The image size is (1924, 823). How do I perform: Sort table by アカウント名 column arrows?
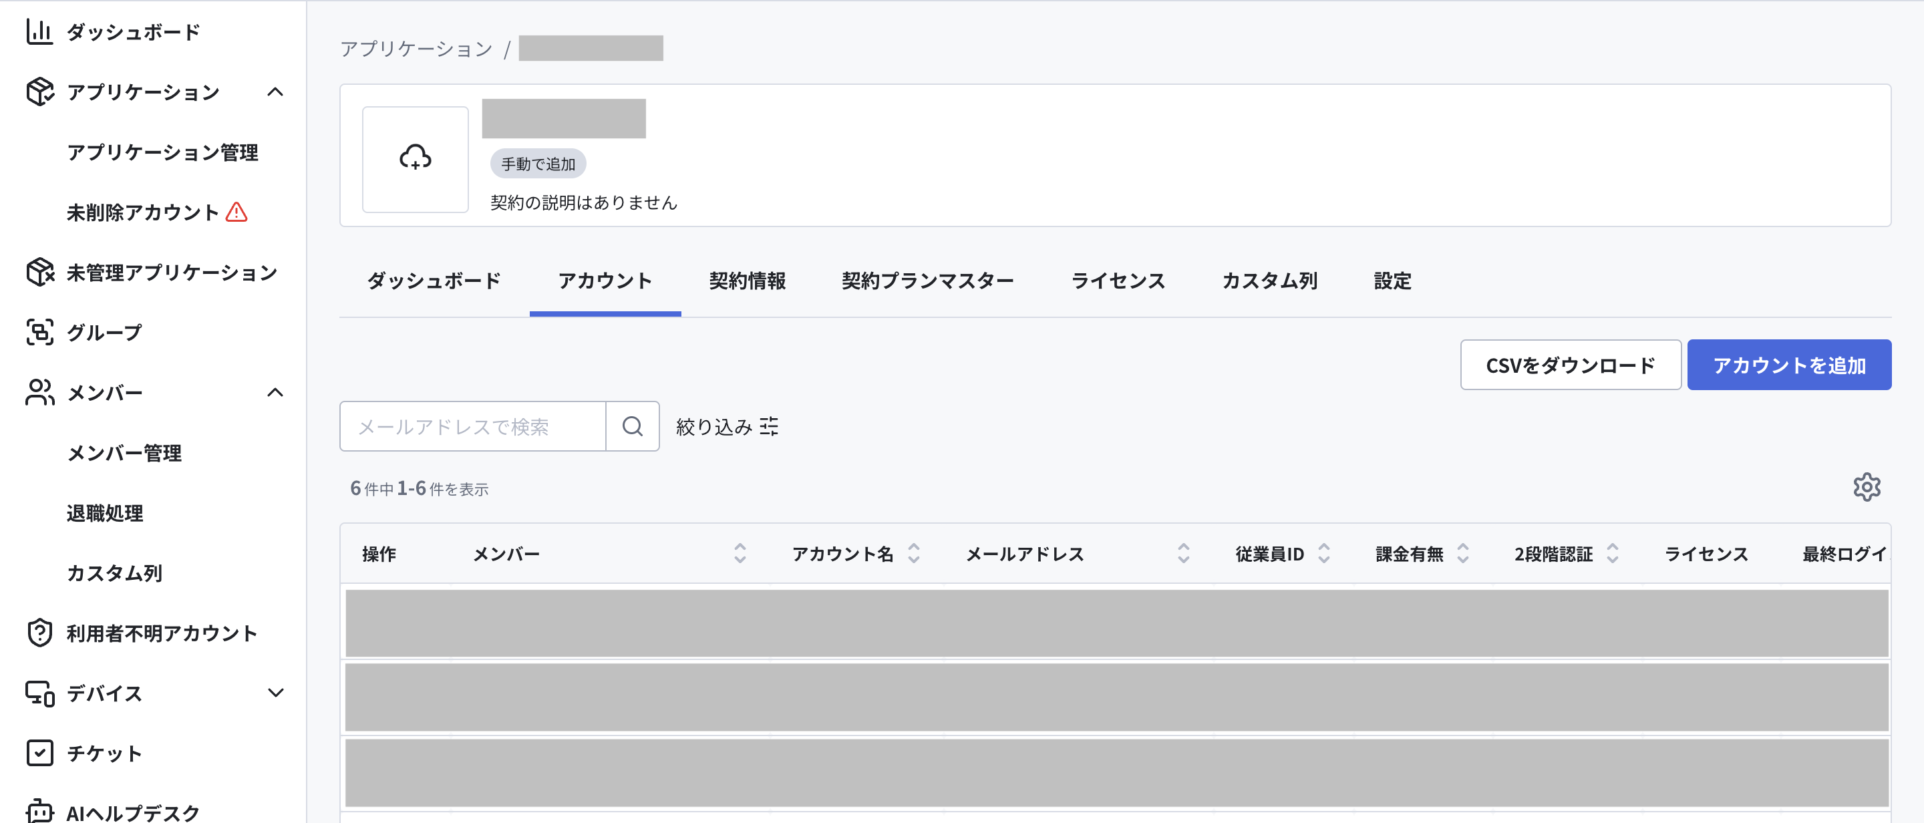913,553
